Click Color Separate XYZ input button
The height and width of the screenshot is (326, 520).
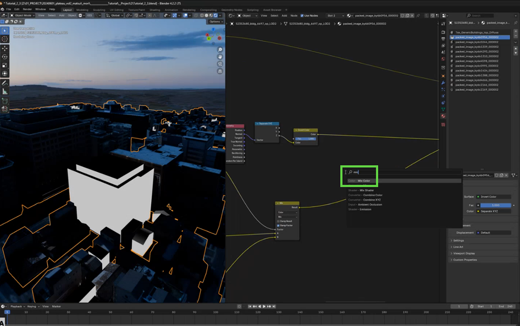coord(494,211)
